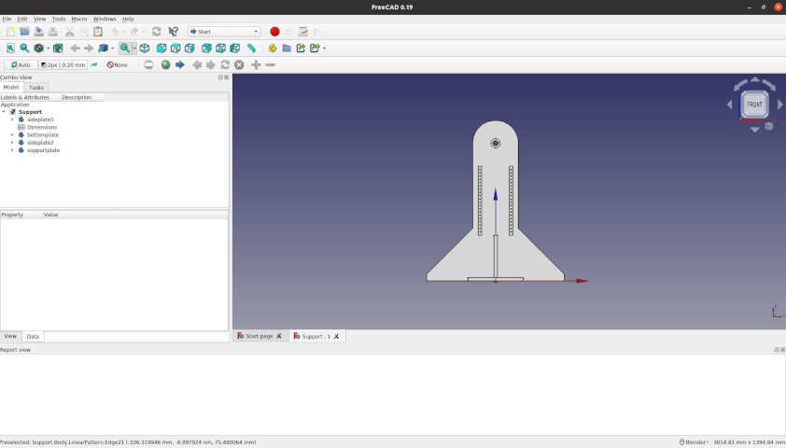Expand the supportplate body
786x448 pixels.
(x=12, y=150)
